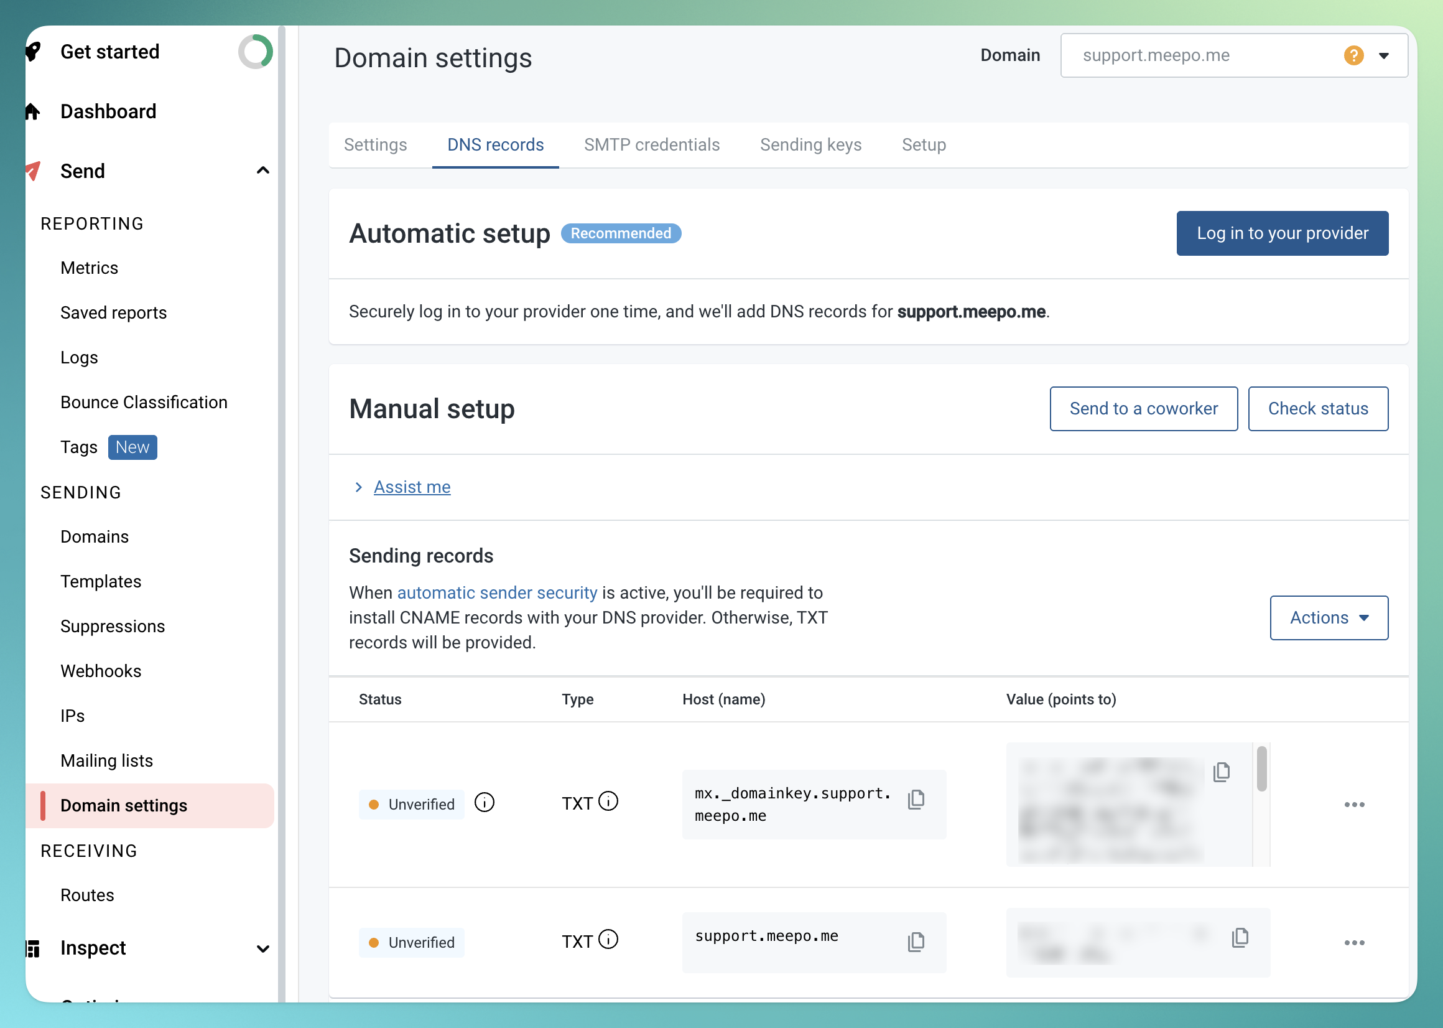Open the Domain selector dropdown

1383,56
